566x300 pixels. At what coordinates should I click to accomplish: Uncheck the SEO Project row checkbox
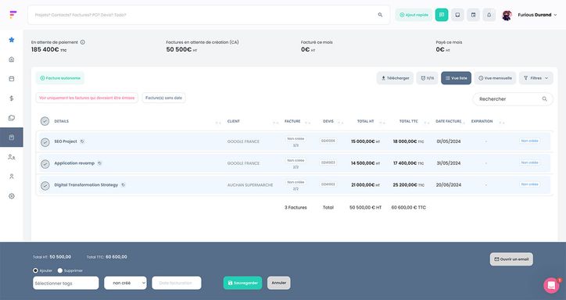pos(45,142)
